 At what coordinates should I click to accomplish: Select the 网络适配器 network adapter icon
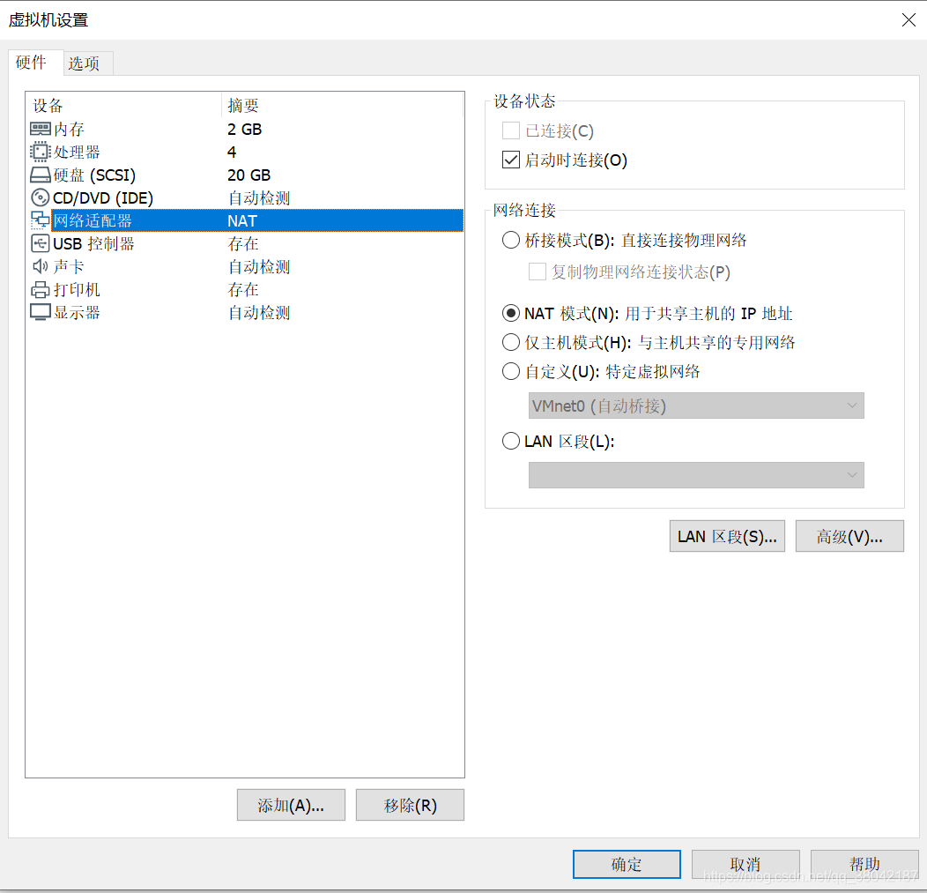[40, 220]
